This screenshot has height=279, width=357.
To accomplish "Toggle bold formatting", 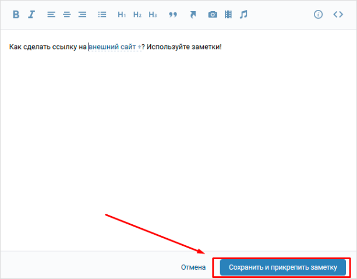I will click(16, 15).
